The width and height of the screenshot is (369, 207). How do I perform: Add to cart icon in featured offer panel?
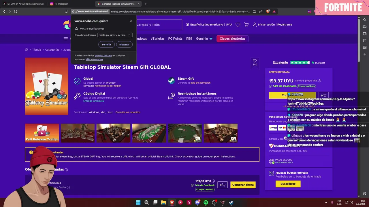click(323, 95)
